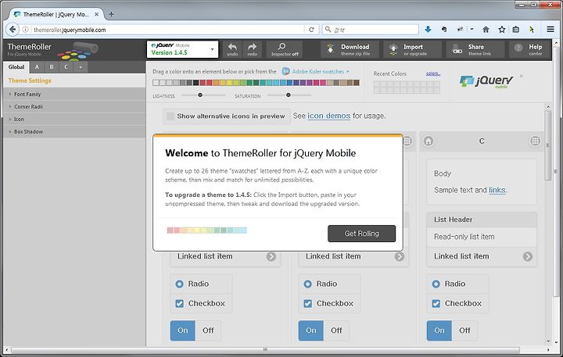Select Radio in swatch B preview

308,284
